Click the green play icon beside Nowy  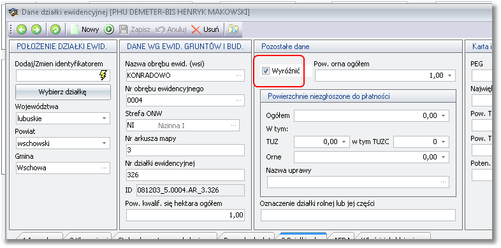click(108, 30)
